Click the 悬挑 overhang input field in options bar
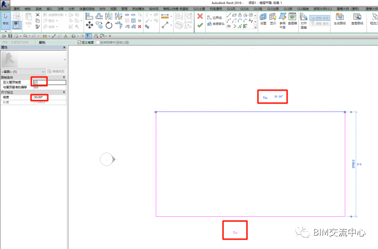The width and height of the screenshot is (378, 249). [61, 42]
